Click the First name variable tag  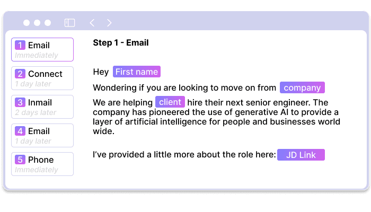point(136,72)
